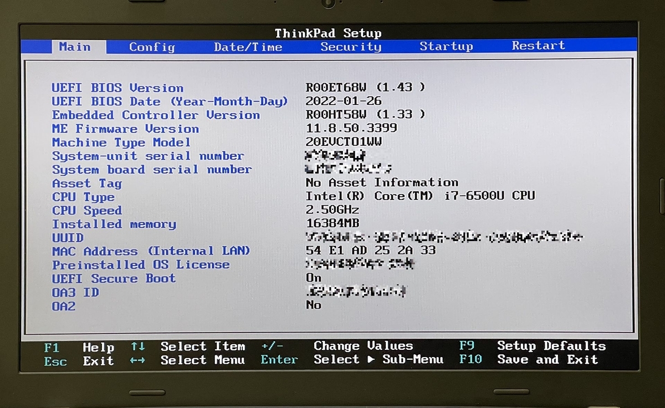This screenshot has height=408, width=665.
Task: Select the 16384MB memory value
Action: tap(332, 223)
